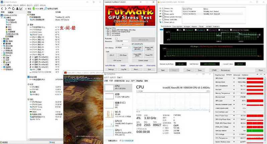Click Save in stability test window
Screen dimensions: 267x144
(200, 70)
